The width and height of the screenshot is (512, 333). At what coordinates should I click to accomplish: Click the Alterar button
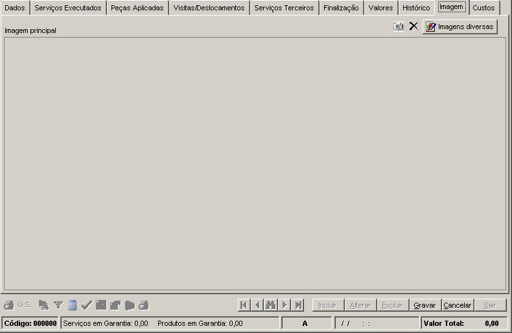pos(360,305)
